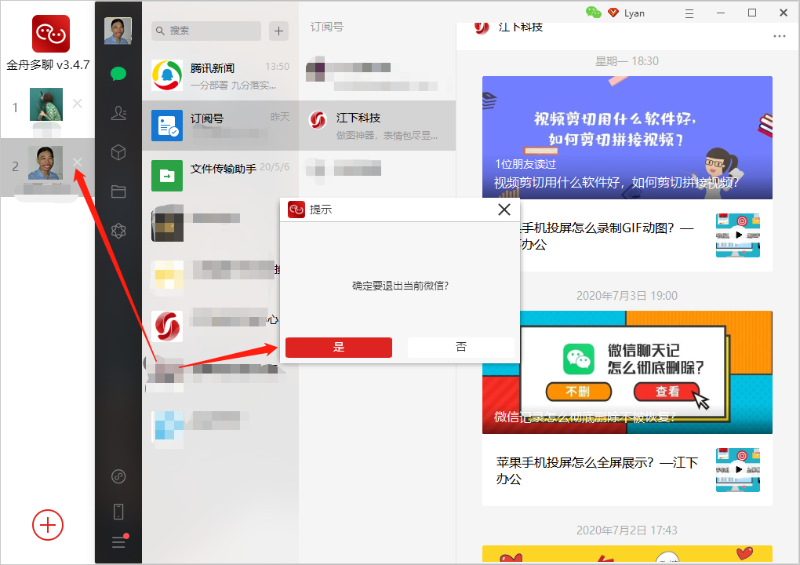Open the Contacts sidebar icon

[118, 113]
